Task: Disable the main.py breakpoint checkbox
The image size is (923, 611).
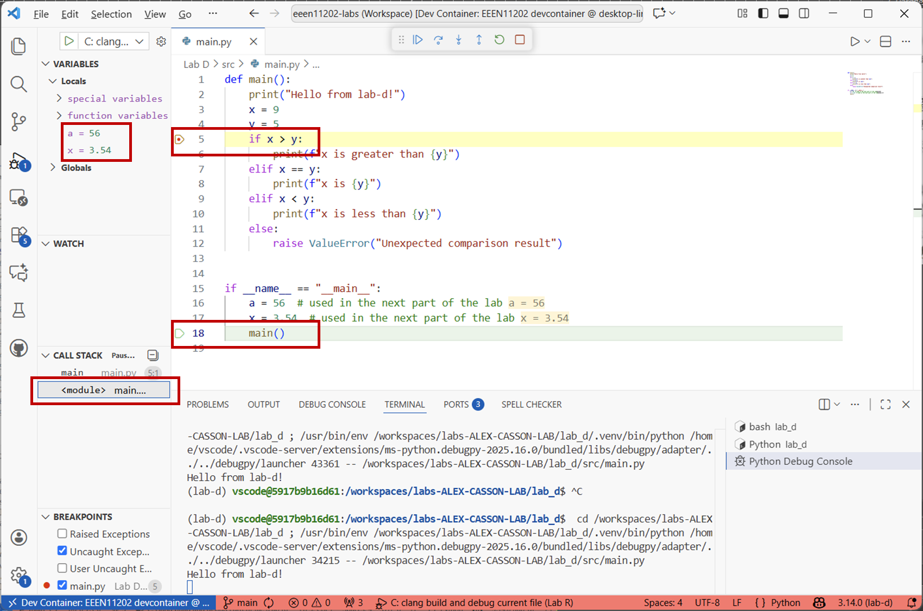Action: pos(62,585)
